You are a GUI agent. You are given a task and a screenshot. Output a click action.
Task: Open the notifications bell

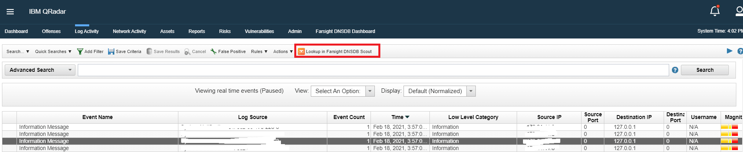(x=715, y=11)
